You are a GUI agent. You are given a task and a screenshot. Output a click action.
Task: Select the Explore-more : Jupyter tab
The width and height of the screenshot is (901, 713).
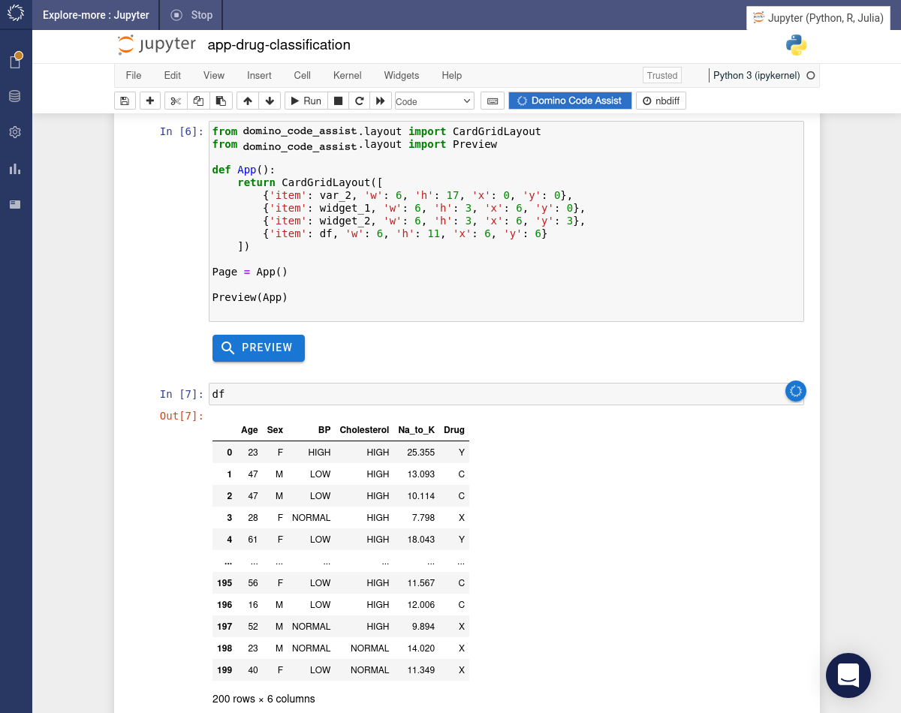96,15
